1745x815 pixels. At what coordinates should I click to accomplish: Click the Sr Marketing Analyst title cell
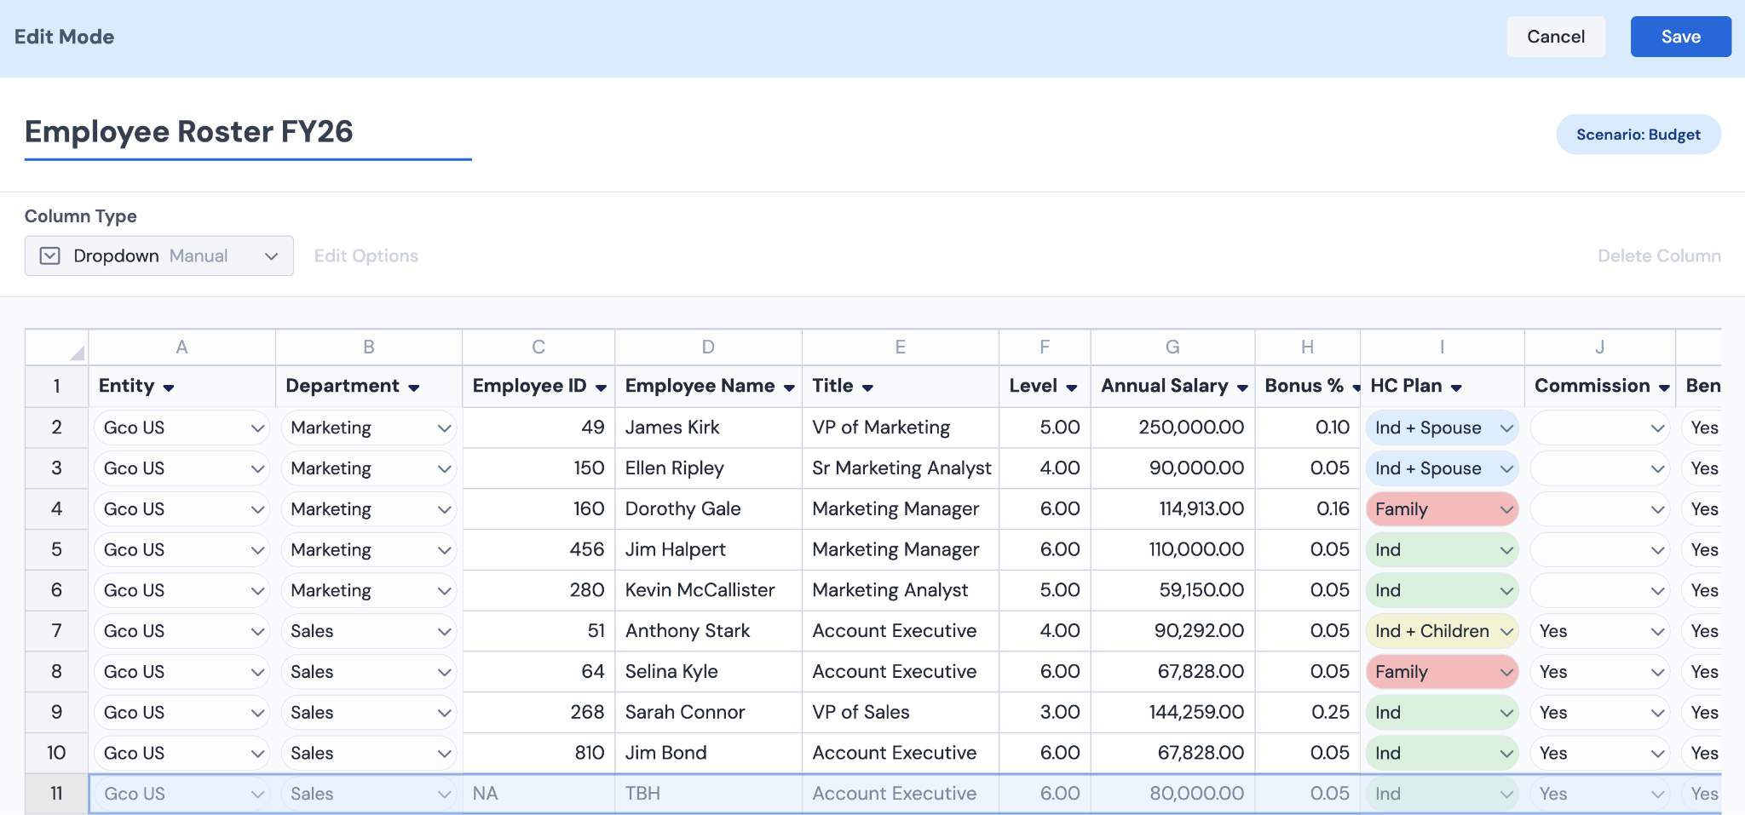[901, 468]
